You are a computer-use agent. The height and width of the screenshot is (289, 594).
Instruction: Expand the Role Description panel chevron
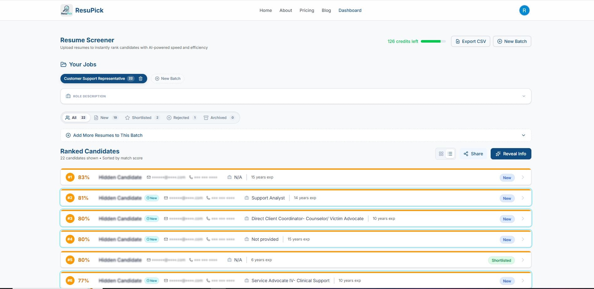[524, 96]
